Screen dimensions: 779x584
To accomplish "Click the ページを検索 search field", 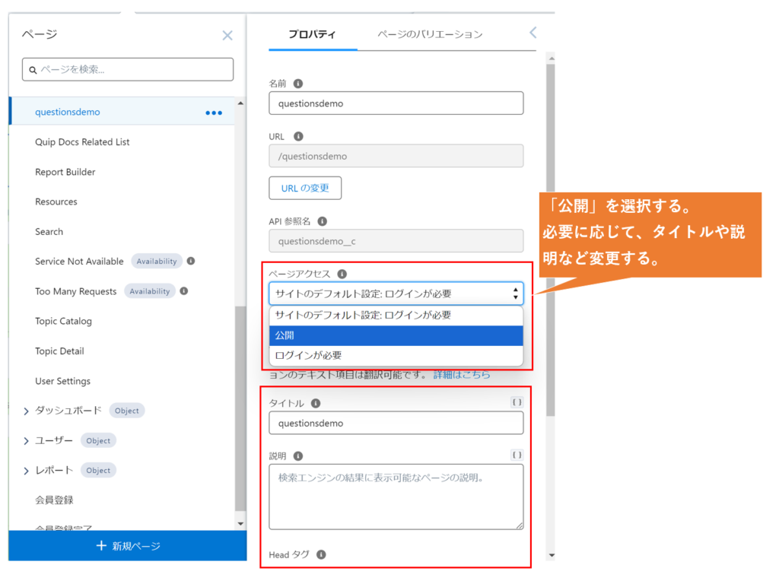I will (x=128, y=69).
